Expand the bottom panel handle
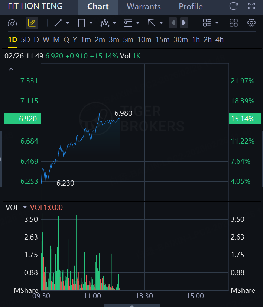The height and width of the screenshot is (307, 263). pyautogui.click(x=132, y=306)
